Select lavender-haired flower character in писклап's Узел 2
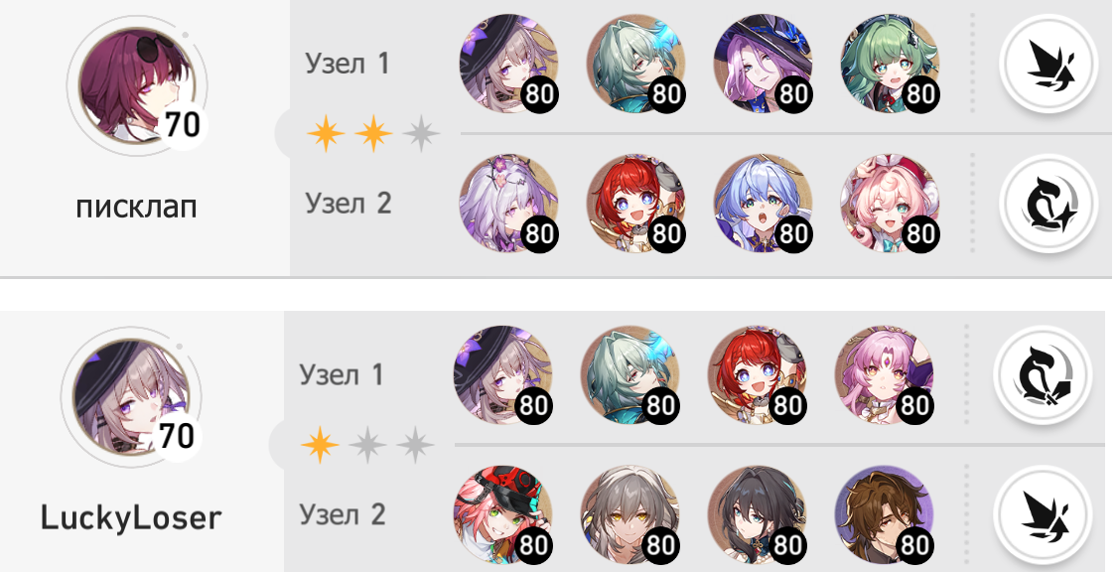Screen dimensions: 1118x572 pos(508,204)
